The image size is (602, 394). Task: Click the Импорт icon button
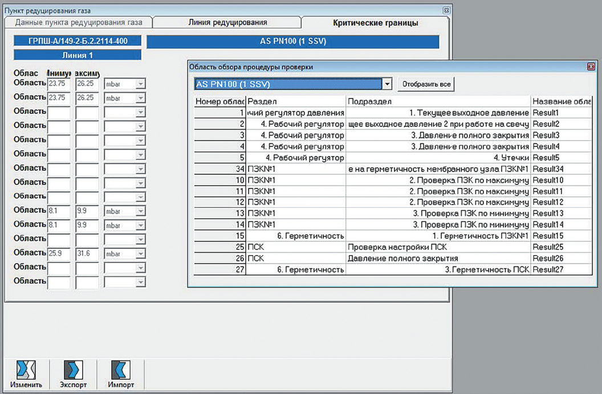[x=121, y=374]
